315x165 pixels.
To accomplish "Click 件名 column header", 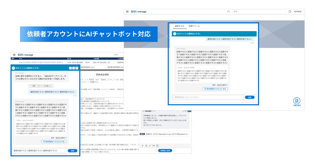I will coord(21,59).
